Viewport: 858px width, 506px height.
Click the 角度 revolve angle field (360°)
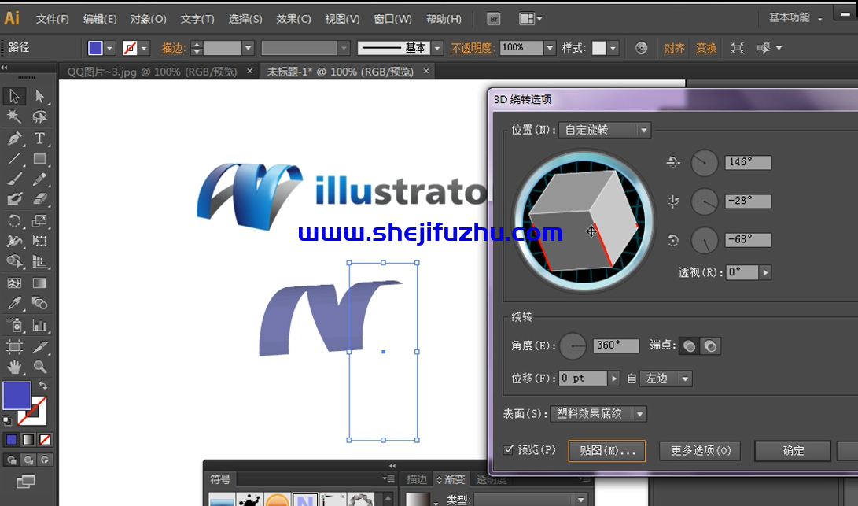[x=616, y=345]
